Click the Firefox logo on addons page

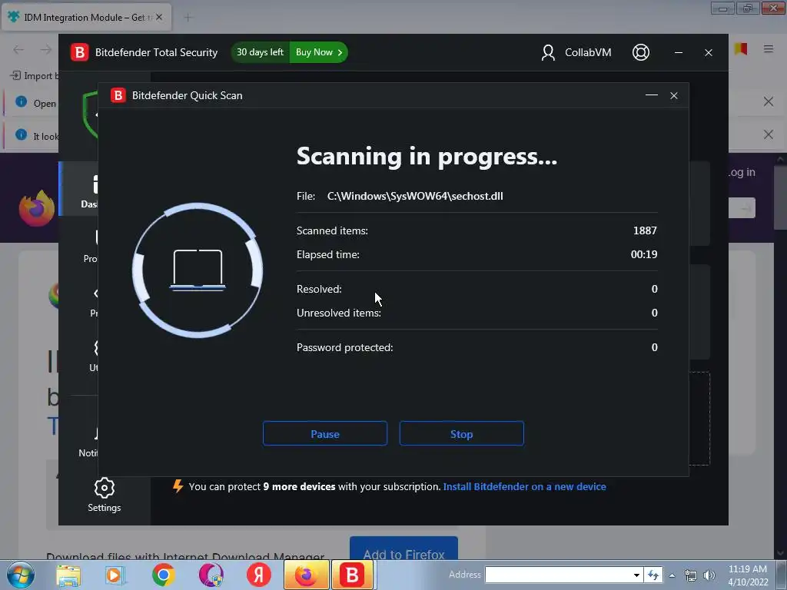click(37, 207)
